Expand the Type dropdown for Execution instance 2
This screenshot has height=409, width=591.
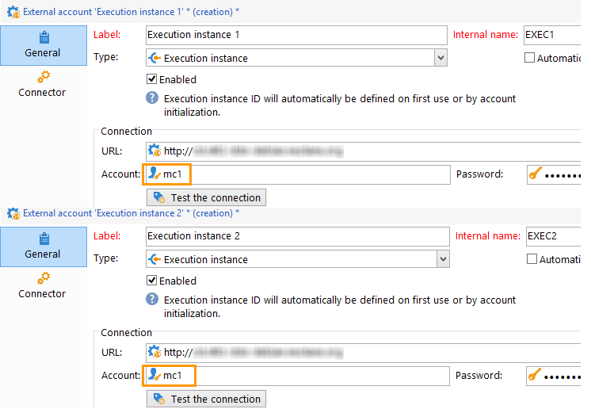440,259
